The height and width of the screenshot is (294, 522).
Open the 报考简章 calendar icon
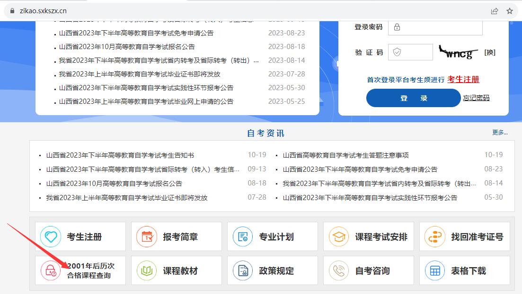[x=147, y=237]
